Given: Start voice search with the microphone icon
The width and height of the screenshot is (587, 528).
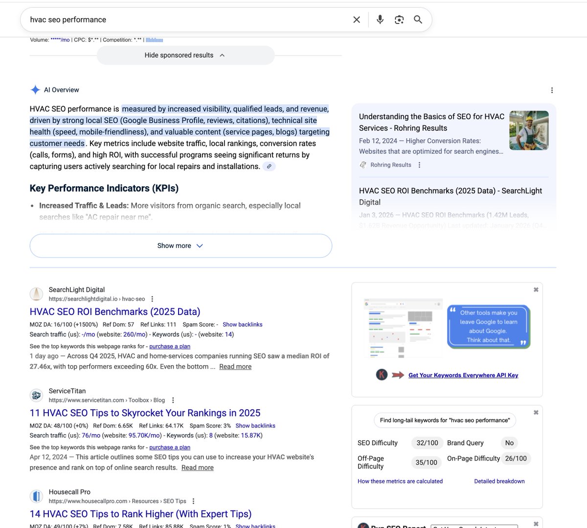Looking at the screenshot, I should (380, 20).
